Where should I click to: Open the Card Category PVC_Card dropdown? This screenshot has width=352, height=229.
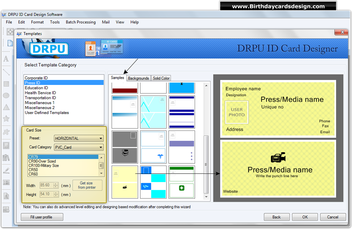click(x=79, y=147)
